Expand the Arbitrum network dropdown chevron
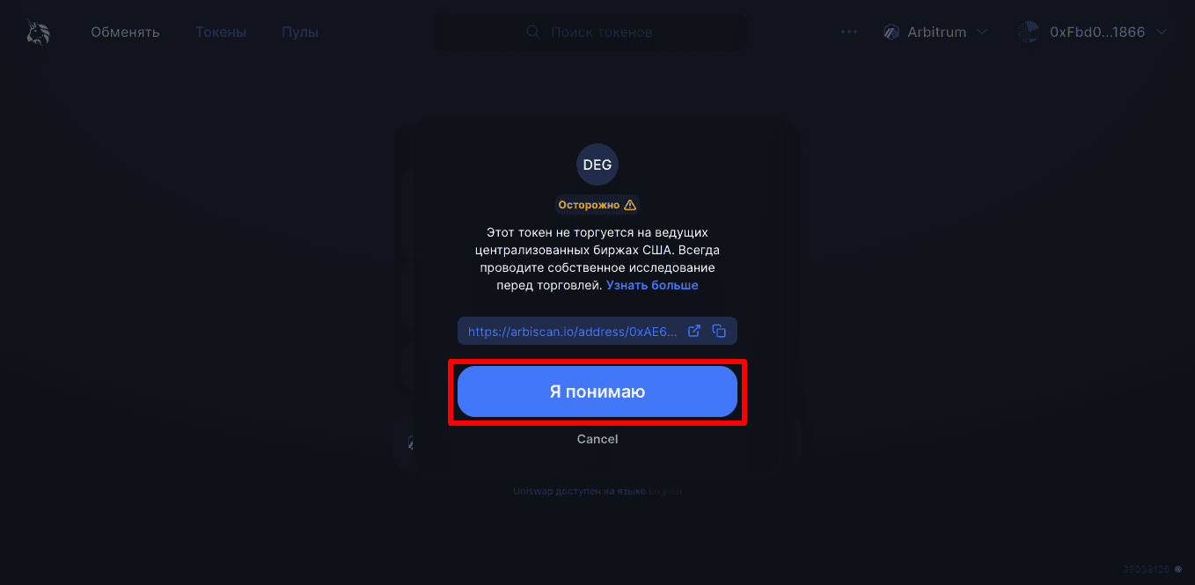This screenshot has height=585, width=1195. click(x=982, y=33)
